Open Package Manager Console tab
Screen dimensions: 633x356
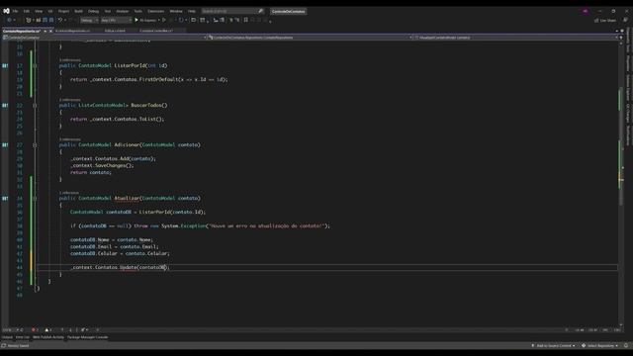tap(88, 337)
